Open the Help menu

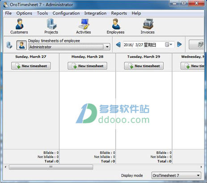(136, 13)
